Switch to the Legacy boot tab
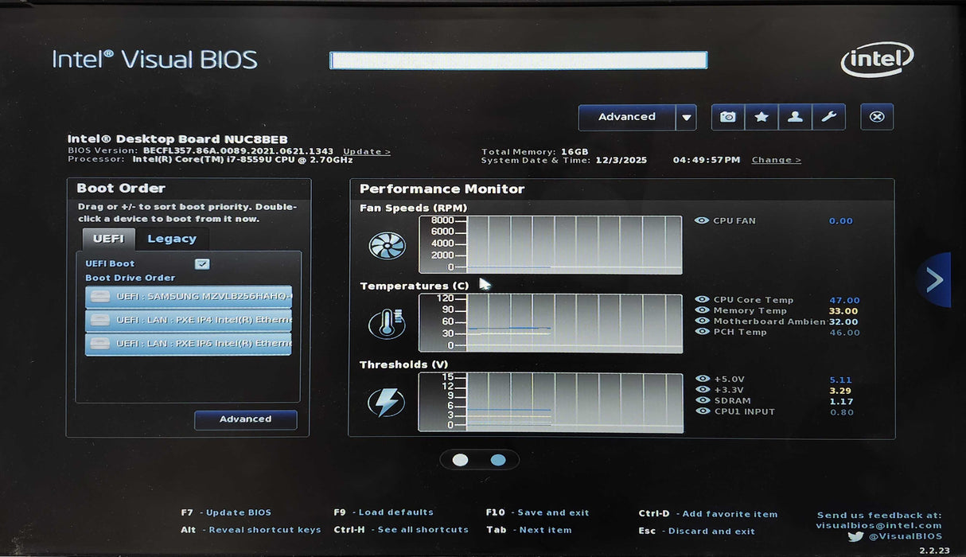This screenshot has height=557, width=966. (172, 239)
